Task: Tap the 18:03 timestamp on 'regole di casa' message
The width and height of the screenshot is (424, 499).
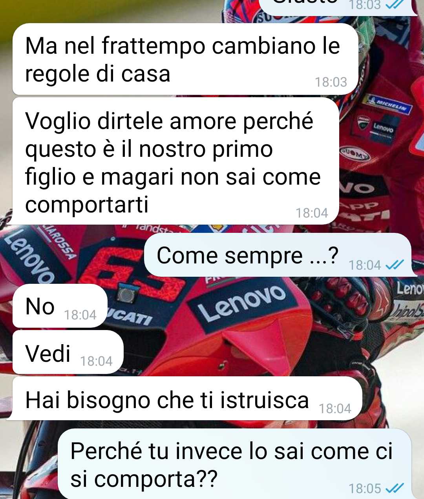Action: click(x=331, y=82)
